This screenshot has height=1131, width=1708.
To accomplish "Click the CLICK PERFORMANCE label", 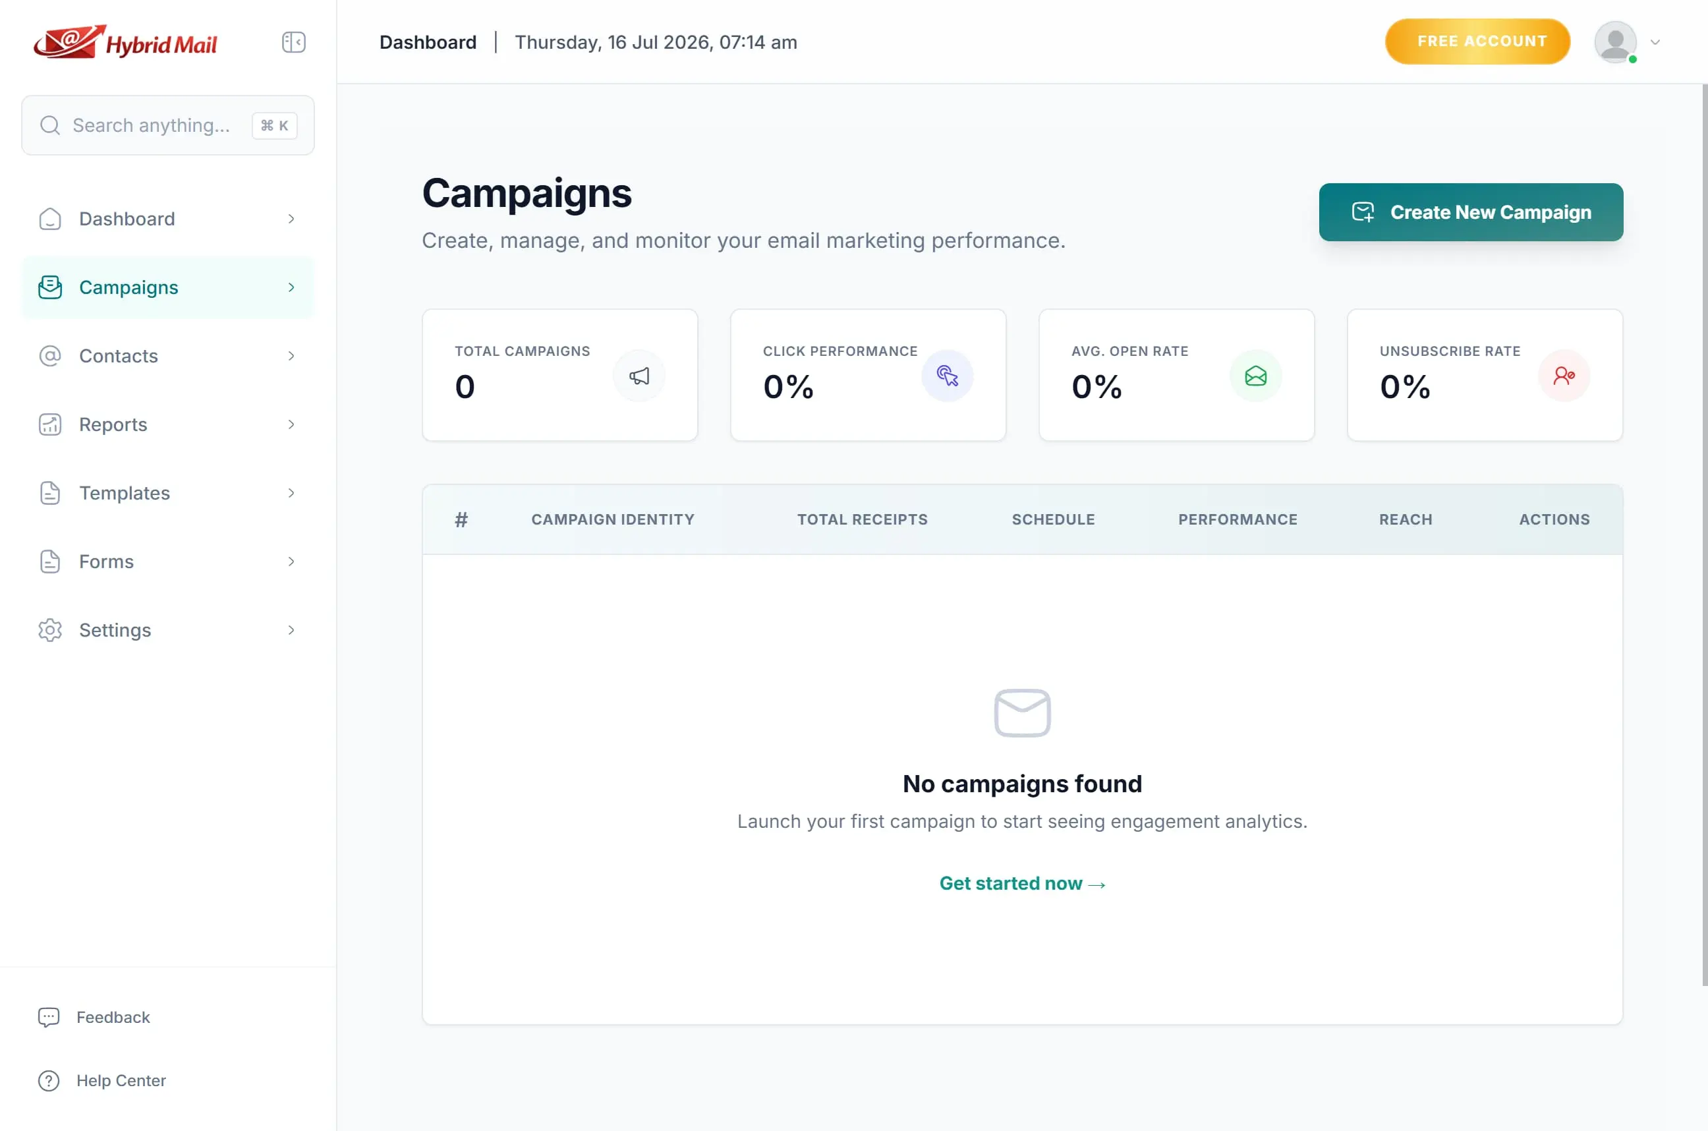I will (x=840, y=351).
